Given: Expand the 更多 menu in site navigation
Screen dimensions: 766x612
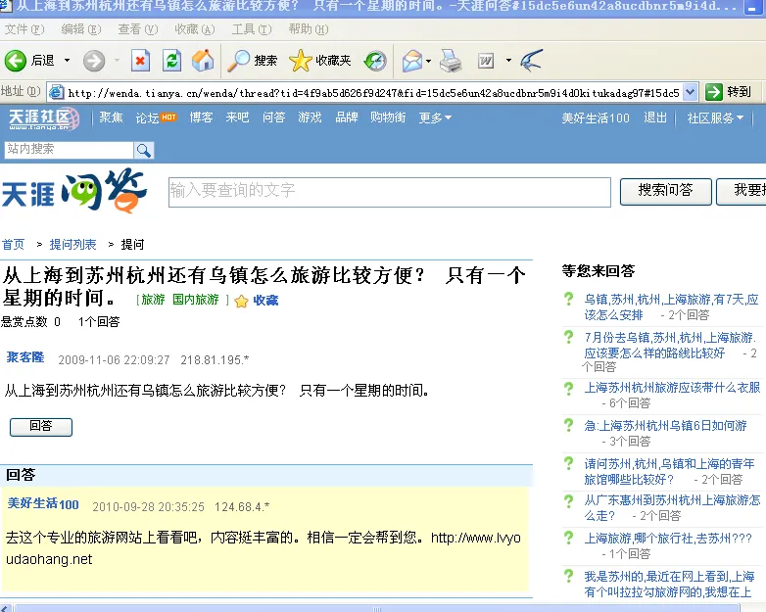Looking at the screenshot, I should coord(435,118).
